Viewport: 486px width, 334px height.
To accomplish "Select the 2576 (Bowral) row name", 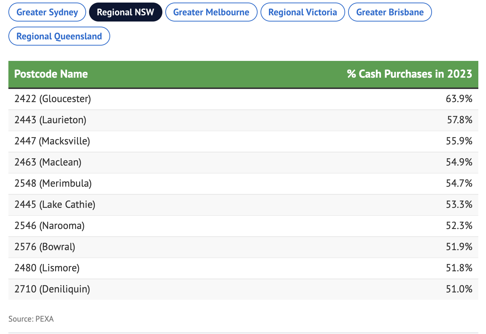I will [45, 247].
